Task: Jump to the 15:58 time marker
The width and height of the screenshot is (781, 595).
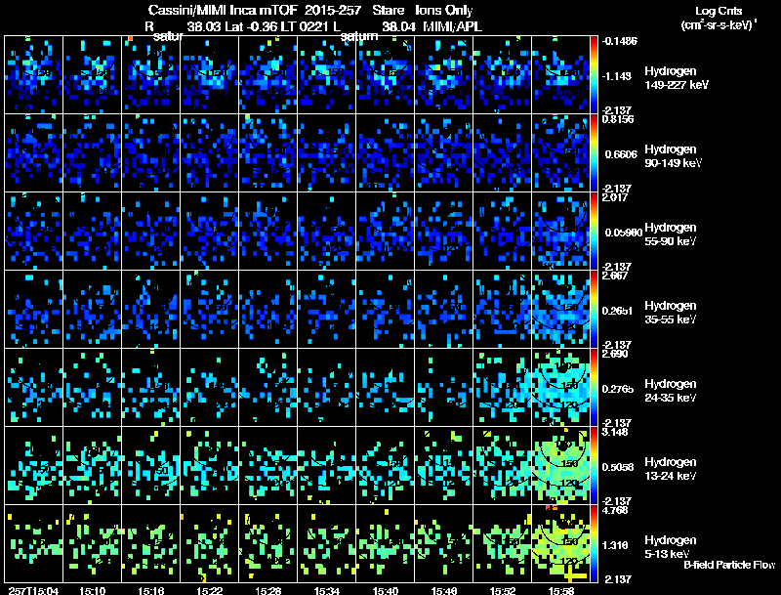Action: (x=561, y=589)
